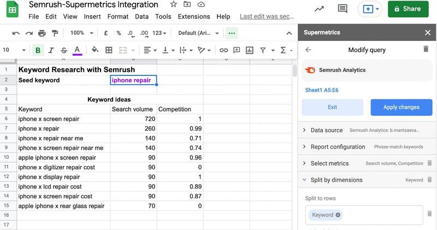Open the Borders tool
This screenshot has height=230, width=437.
109,50
